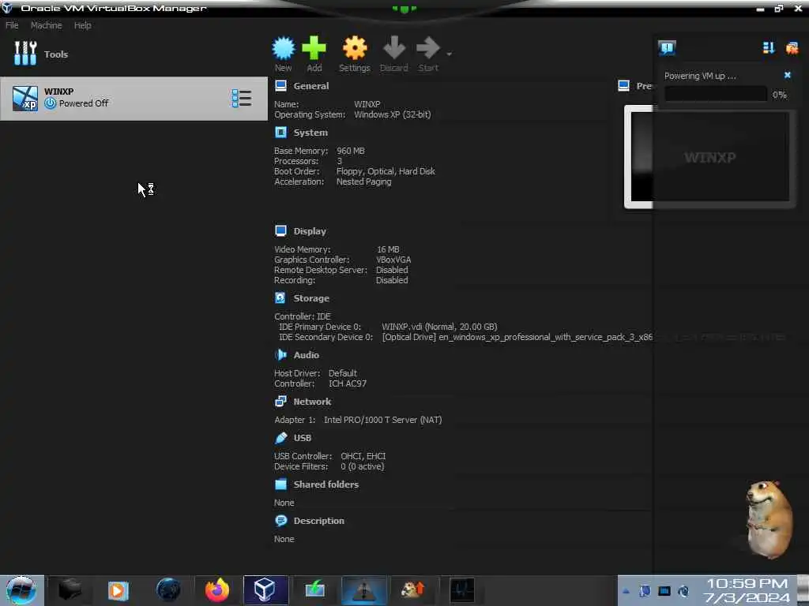Click the Windows Start orb
Screen dimensions: 809x606
[x=21, y=590]
